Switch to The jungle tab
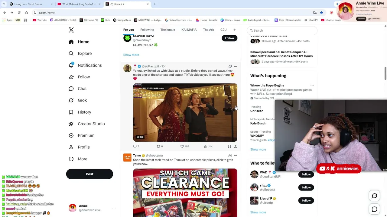387x217 pixels. [x=168, y=30]
